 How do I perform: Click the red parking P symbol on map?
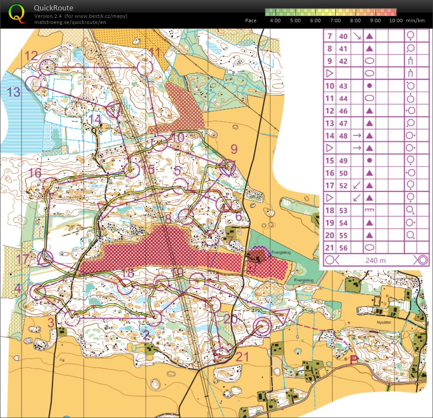pyautogui.click(x=353, y=358)
